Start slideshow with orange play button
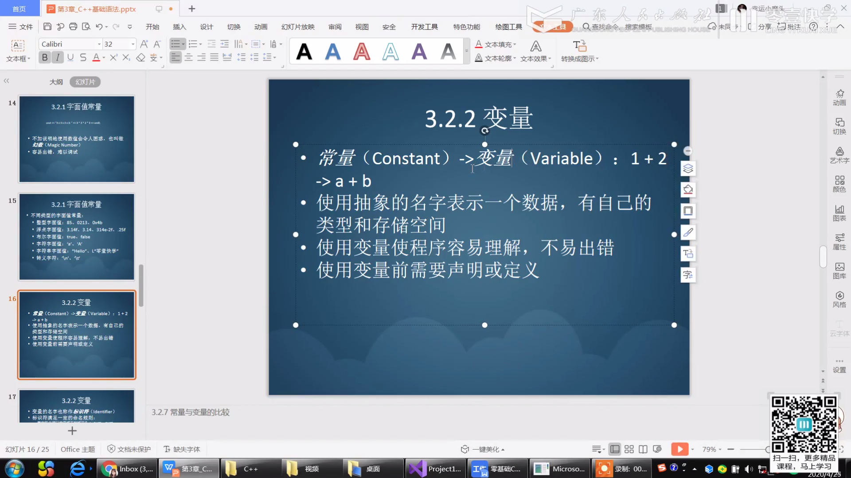The image size is (851, 478). click(x=679, y=449)
